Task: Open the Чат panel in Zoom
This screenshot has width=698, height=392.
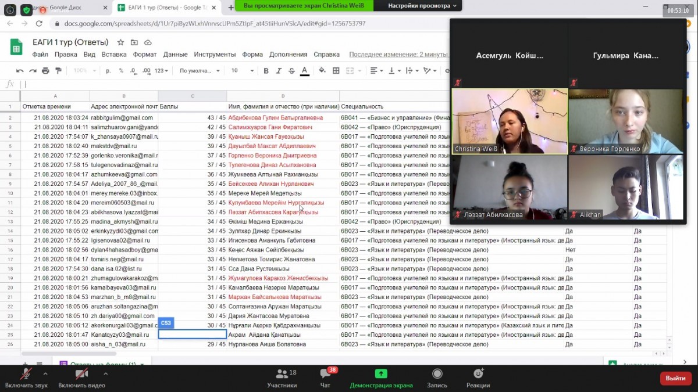Action: pos(325,378)
